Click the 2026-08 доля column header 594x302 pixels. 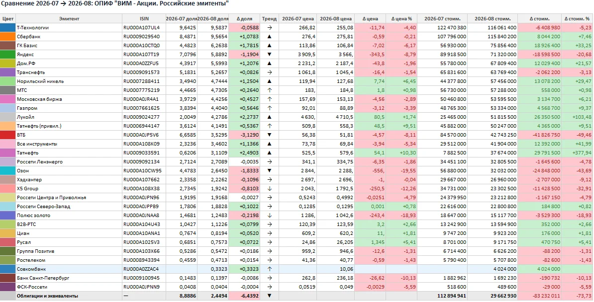pyautogui.click(x=213, y=18)
